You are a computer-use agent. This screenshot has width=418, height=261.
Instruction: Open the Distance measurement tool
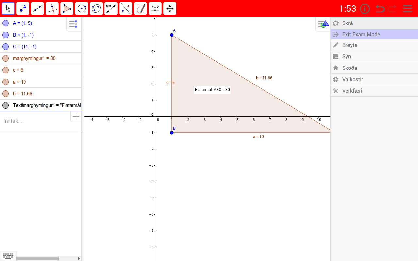[x=111, y=8]
